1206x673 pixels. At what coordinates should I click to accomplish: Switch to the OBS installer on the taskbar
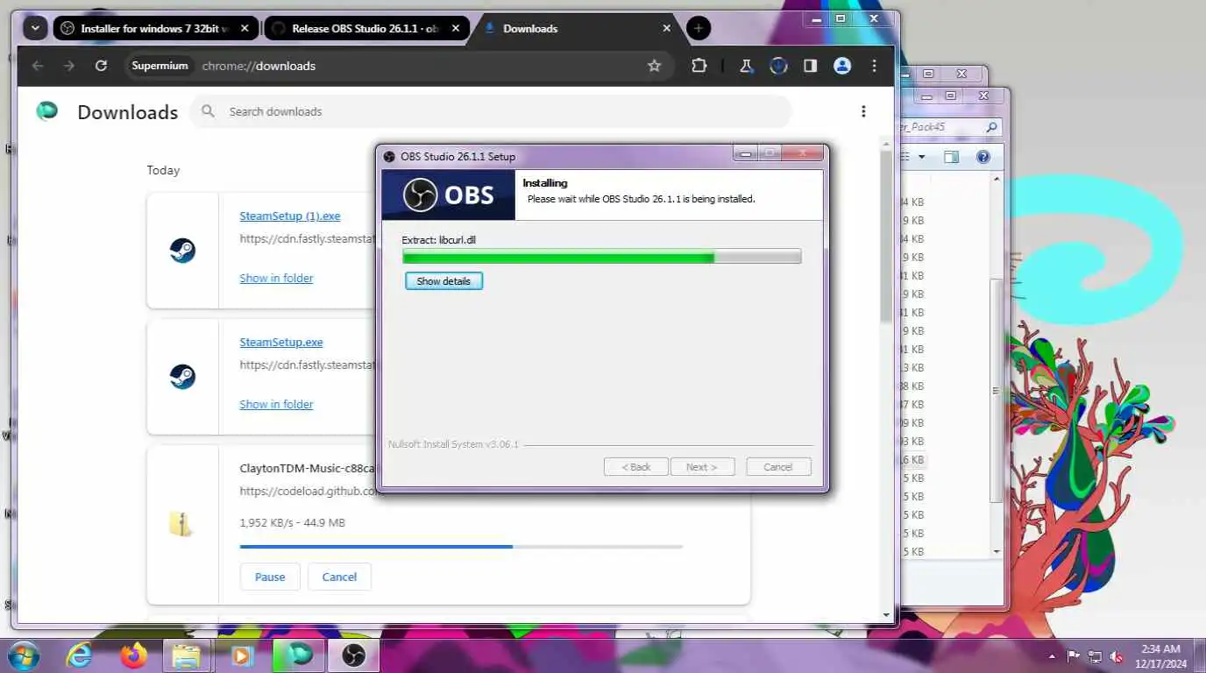(354, 655)
